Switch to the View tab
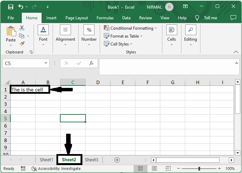Image resolution: width=242 pixels, height=173 pixels. pyautogui.click(x=165, y=18)
